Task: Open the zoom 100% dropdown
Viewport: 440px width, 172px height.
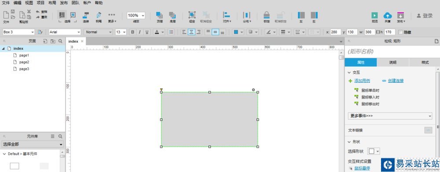Action: pyautogui.click(x=143, y=16)
